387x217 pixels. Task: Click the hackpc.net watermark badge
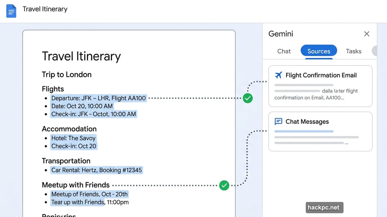(324, 207)
